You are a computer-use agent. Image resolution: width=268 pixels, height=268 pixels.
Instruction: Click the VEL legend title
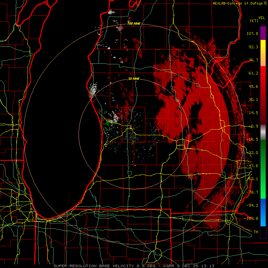[x=261, y=18]
